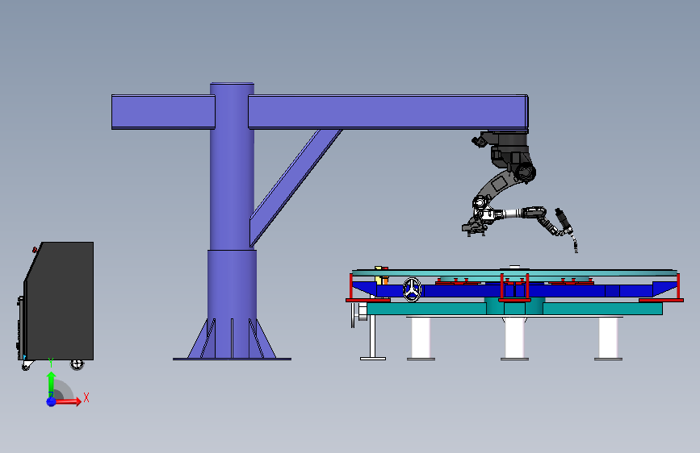Select the short purple beam stub left of column
Viewport: 700px width, 453px height.
pyautogui.click(x=163, y=112)
